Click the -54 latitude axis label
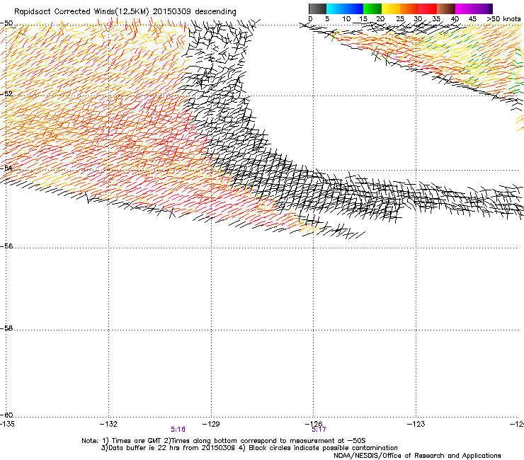 click(6, 168)
